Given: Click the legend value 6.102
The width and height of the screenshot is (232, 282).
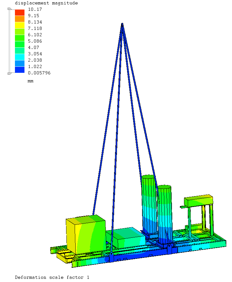Looking at the screenshot, I should [35, 35].
